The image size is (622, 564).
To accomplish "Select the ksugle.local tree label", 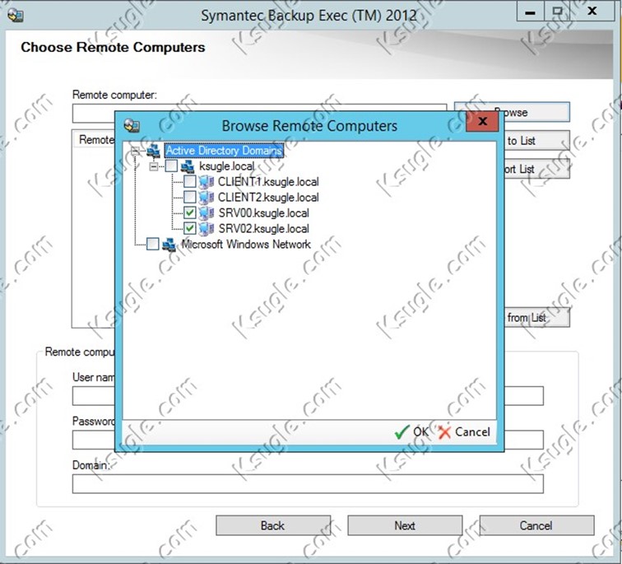I will coord(227,165).
